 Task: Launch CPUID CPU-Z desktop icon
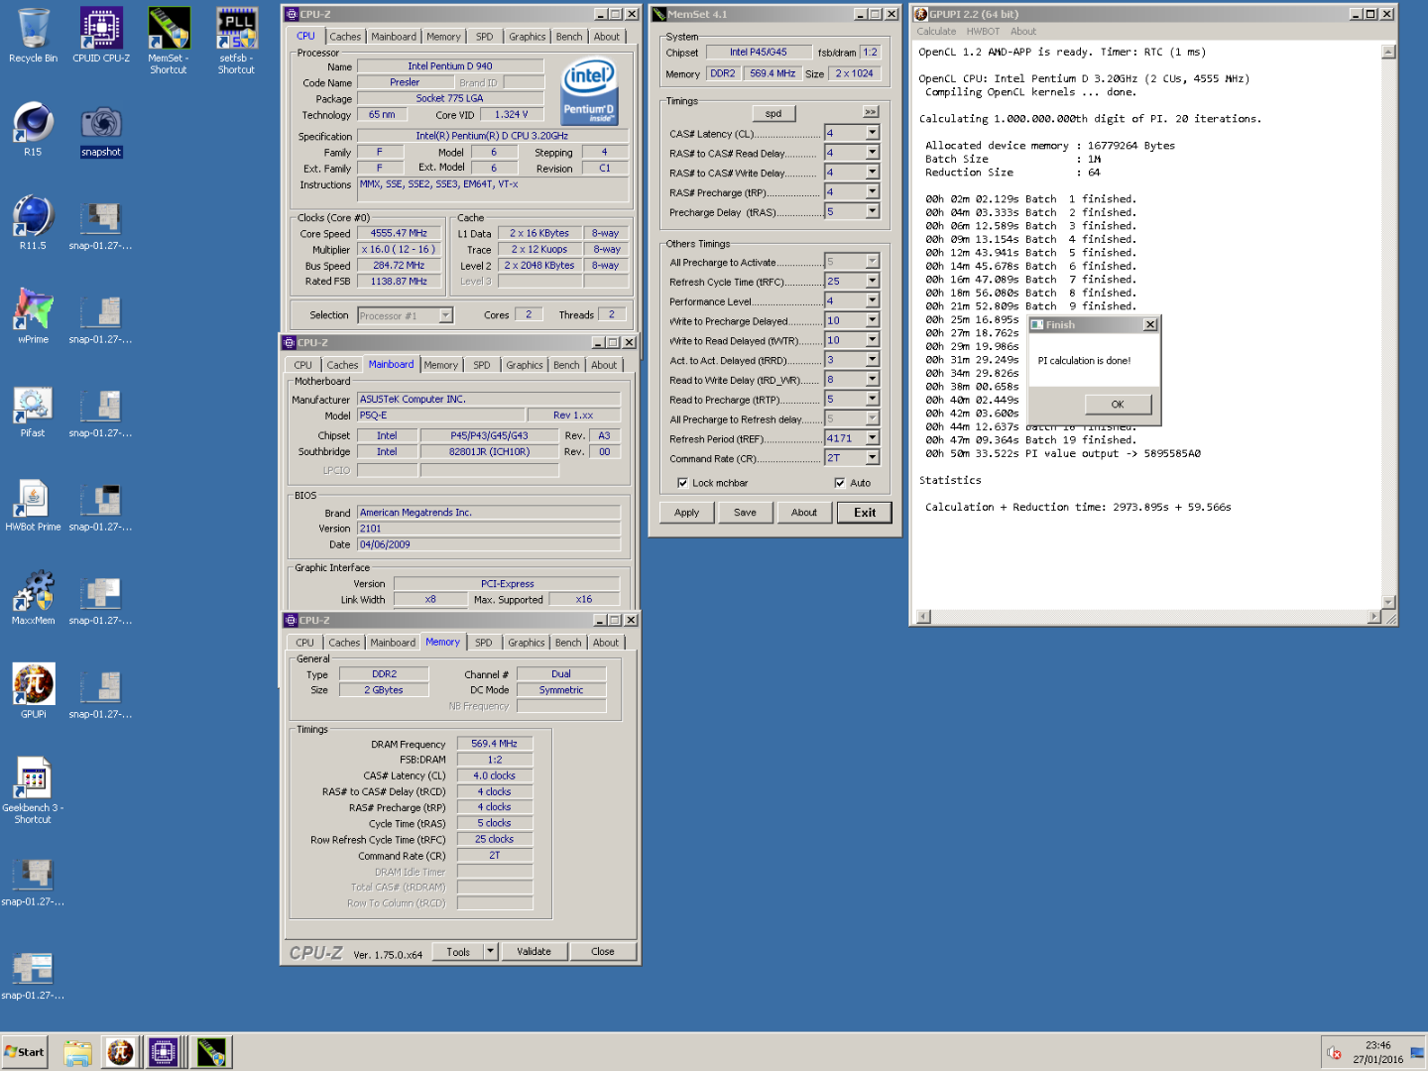tap(101, 36)
